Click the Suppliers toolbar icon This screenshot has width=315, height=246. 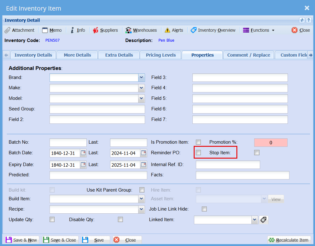[95, 30]
